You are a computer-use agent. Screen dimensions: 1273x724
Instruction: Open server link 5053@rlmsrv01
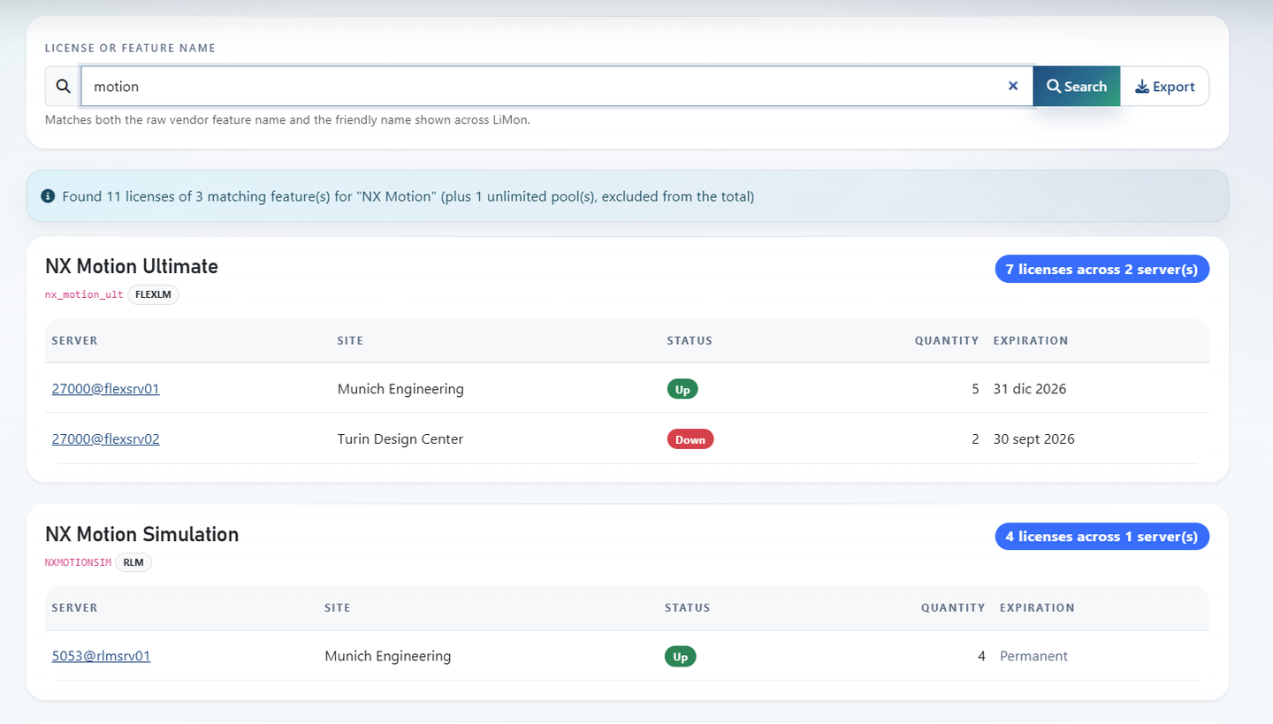pos(101,656)
